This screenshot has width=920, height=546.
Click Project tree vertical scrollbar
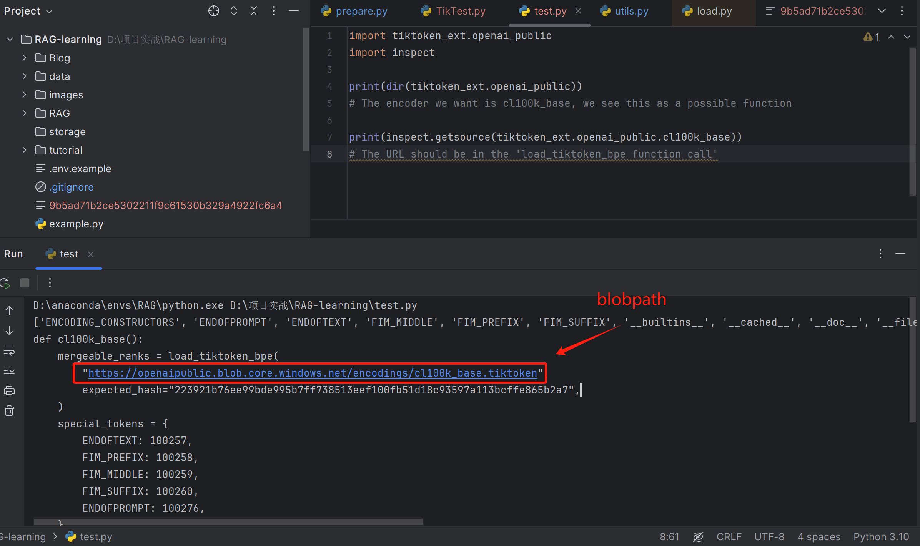(306, 89)
